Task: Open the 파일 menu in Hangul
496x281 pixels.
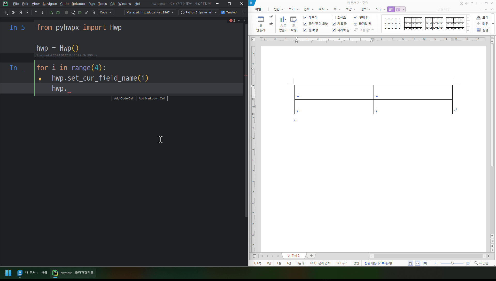Action: pos(258,9)
